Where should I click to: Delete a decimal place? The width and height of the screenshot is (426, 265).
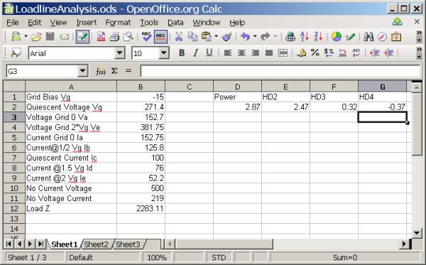[356, 53]
